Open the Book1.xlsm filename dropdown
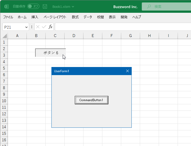 click(x=63, y=7)
